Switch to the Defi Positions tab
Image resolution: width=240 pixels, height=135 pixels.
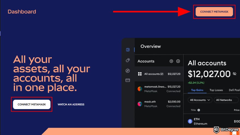point(234,90)
